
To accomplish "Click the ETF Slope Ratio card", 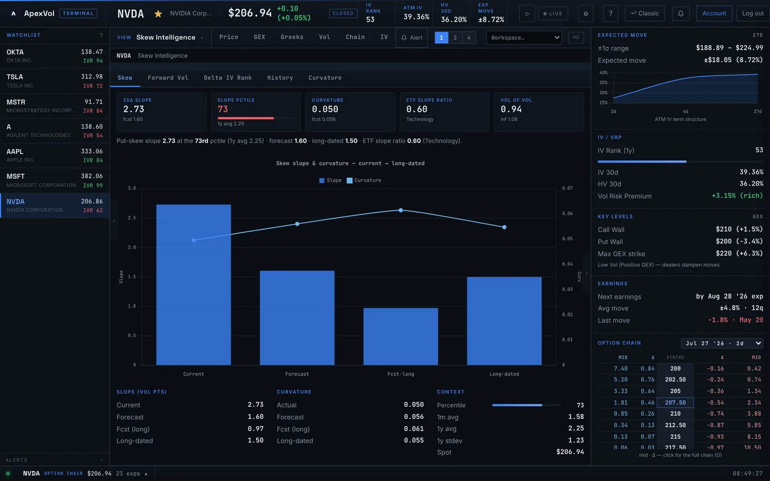I will click(x=444, y=112).
